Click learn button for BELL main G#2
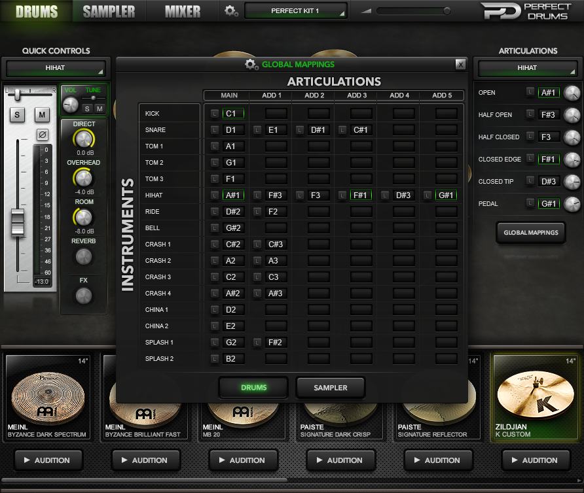The width and height of the screenshot is (584, 493). point(215,228)
